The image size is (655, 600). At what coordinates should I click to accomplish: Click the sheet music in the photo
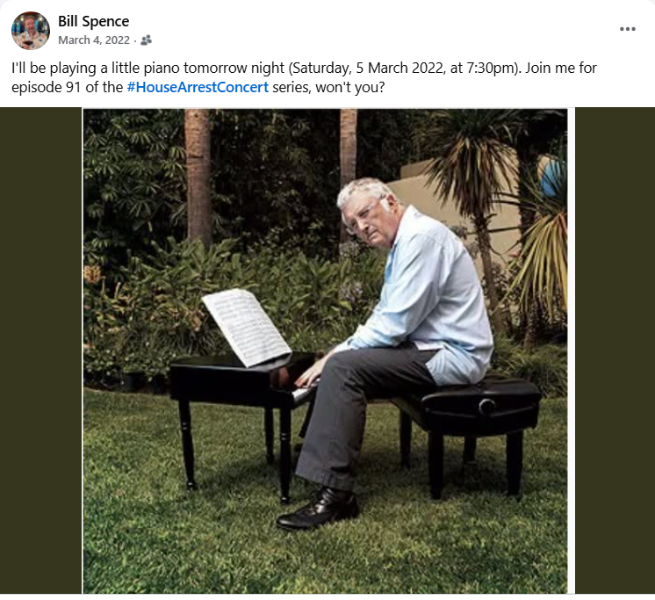247,327
